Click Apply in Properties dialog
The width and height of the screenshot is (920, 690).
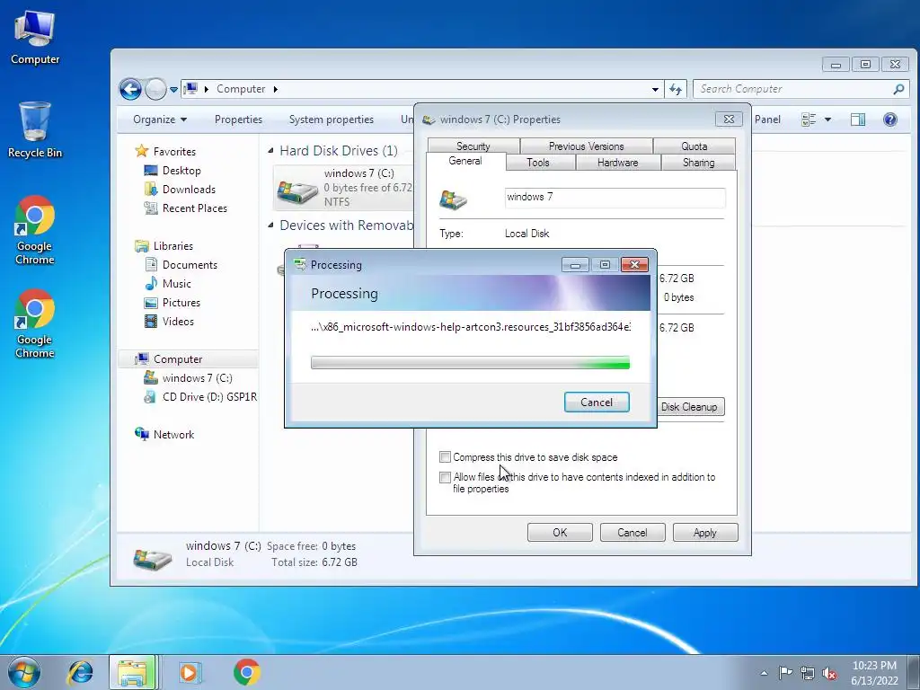[x=704, y=533]
